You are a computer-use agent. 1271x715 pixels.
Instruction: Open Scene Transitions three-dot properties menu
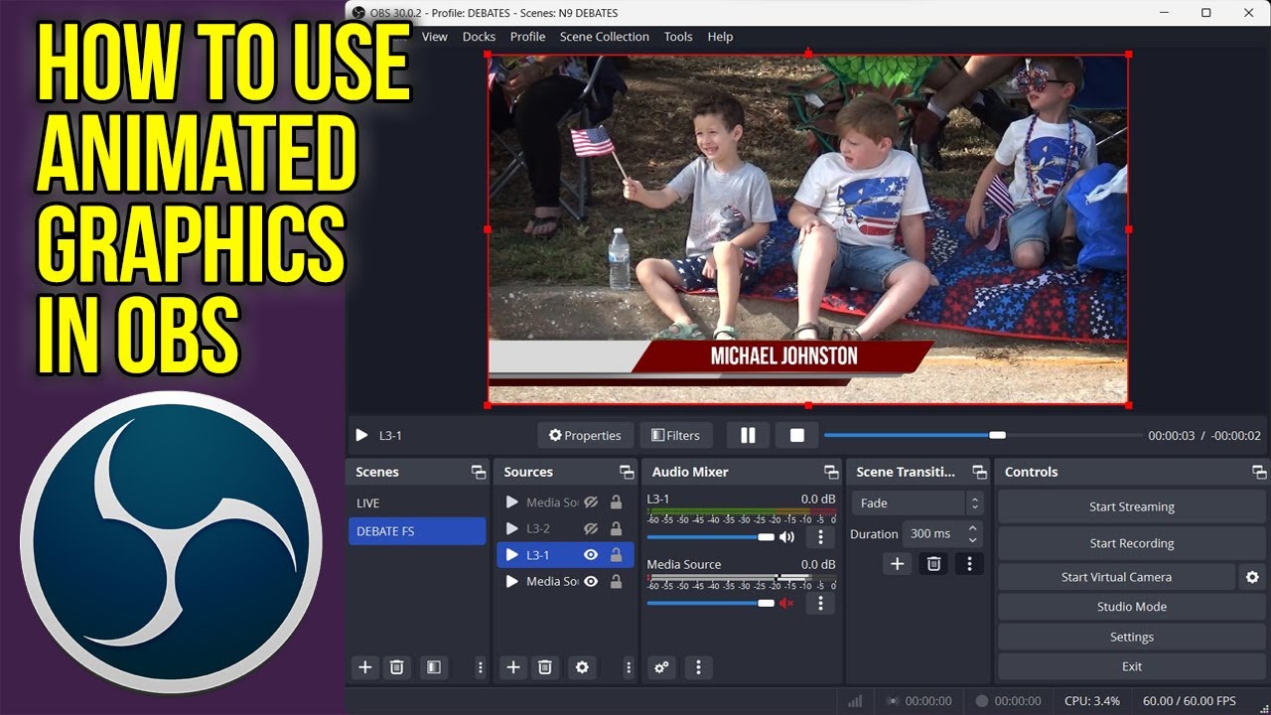click(x=969, y=564)
